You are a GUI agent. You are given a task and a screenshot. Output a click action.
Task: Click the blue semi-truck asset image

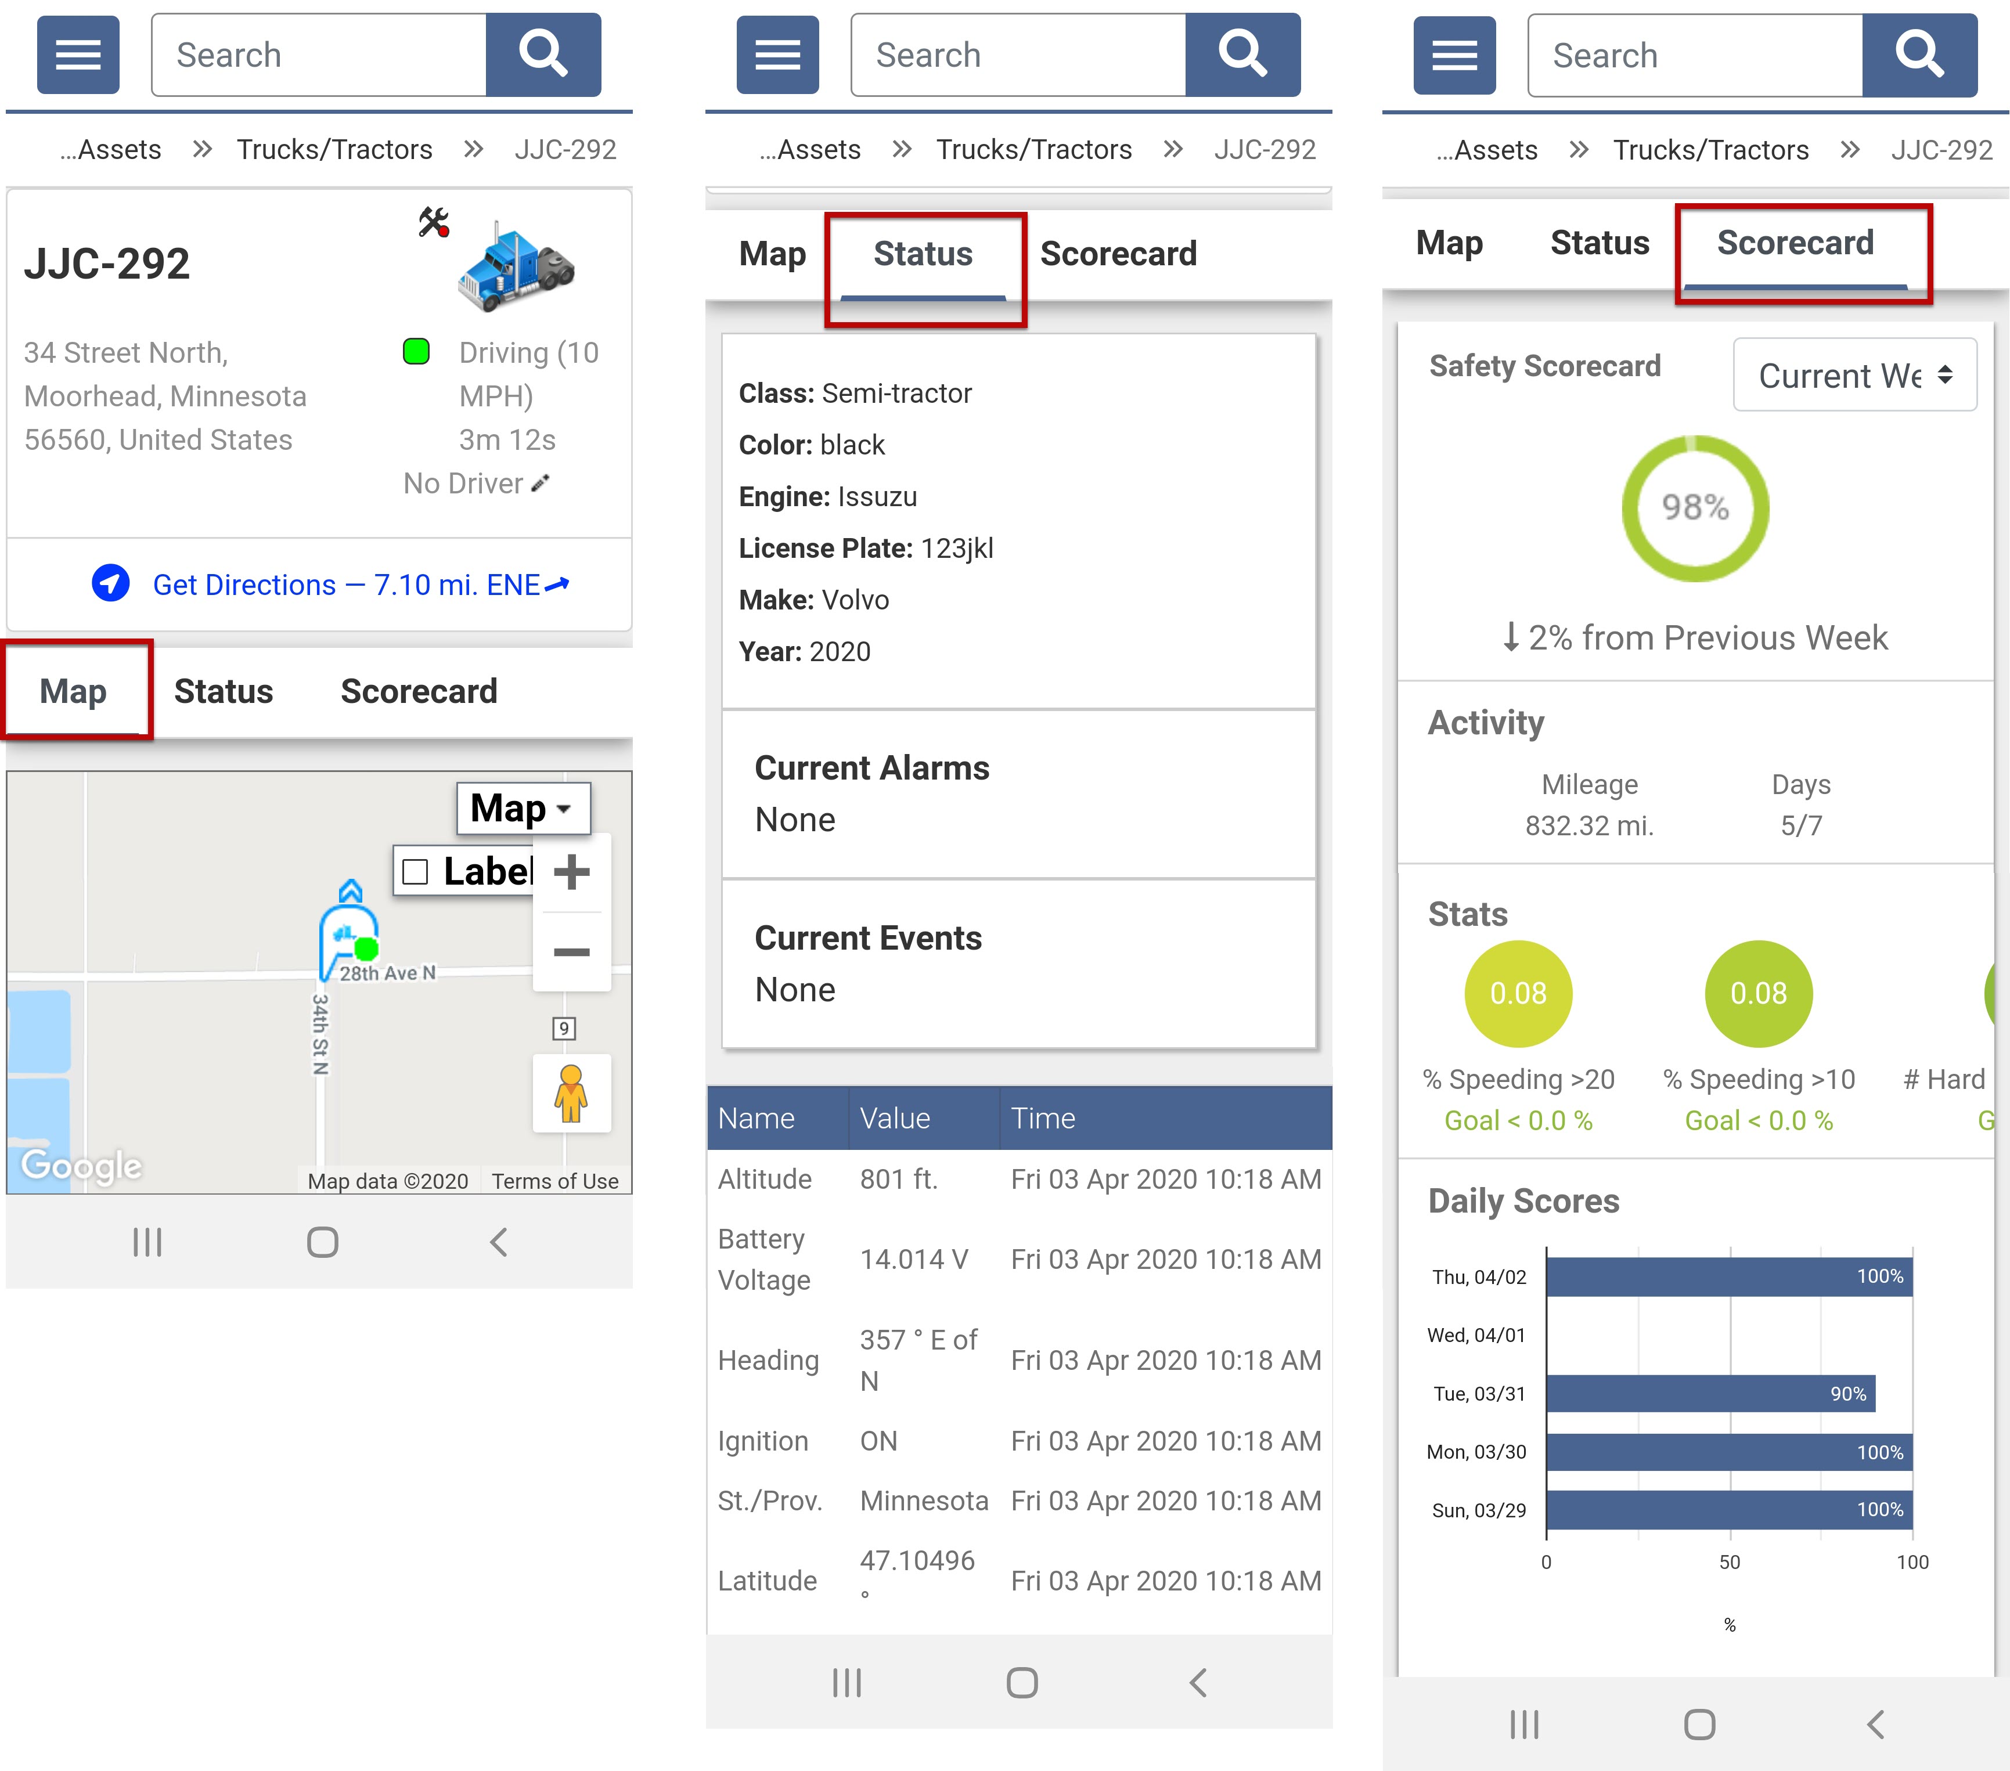point(516,266)
